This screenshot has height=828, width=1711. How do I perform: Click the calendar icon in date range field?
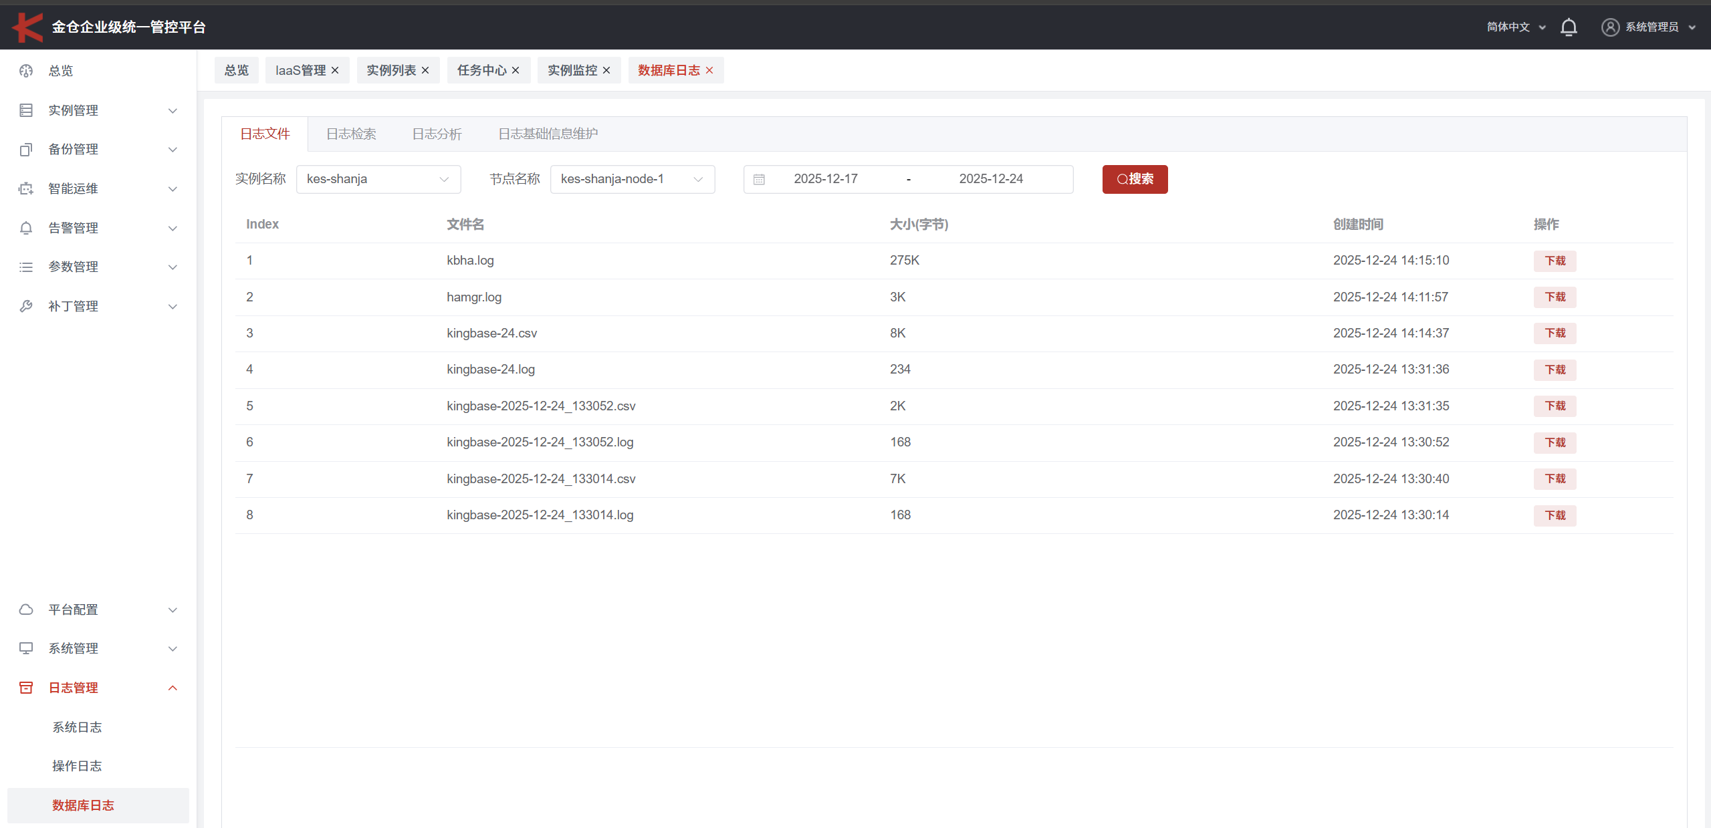tap(759, 179)
